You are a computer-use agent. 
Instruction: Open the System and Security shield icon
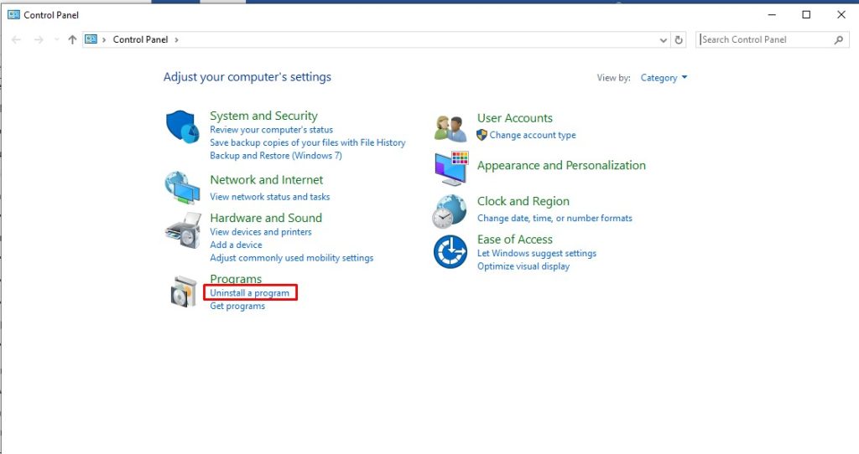tap(182, 126)
